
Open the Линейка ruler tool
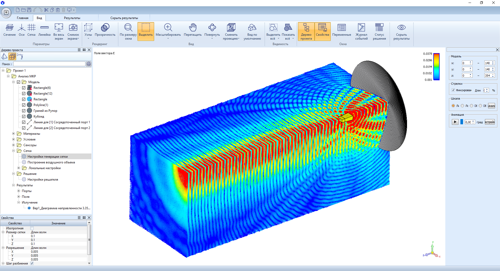(x=44, y=28)
